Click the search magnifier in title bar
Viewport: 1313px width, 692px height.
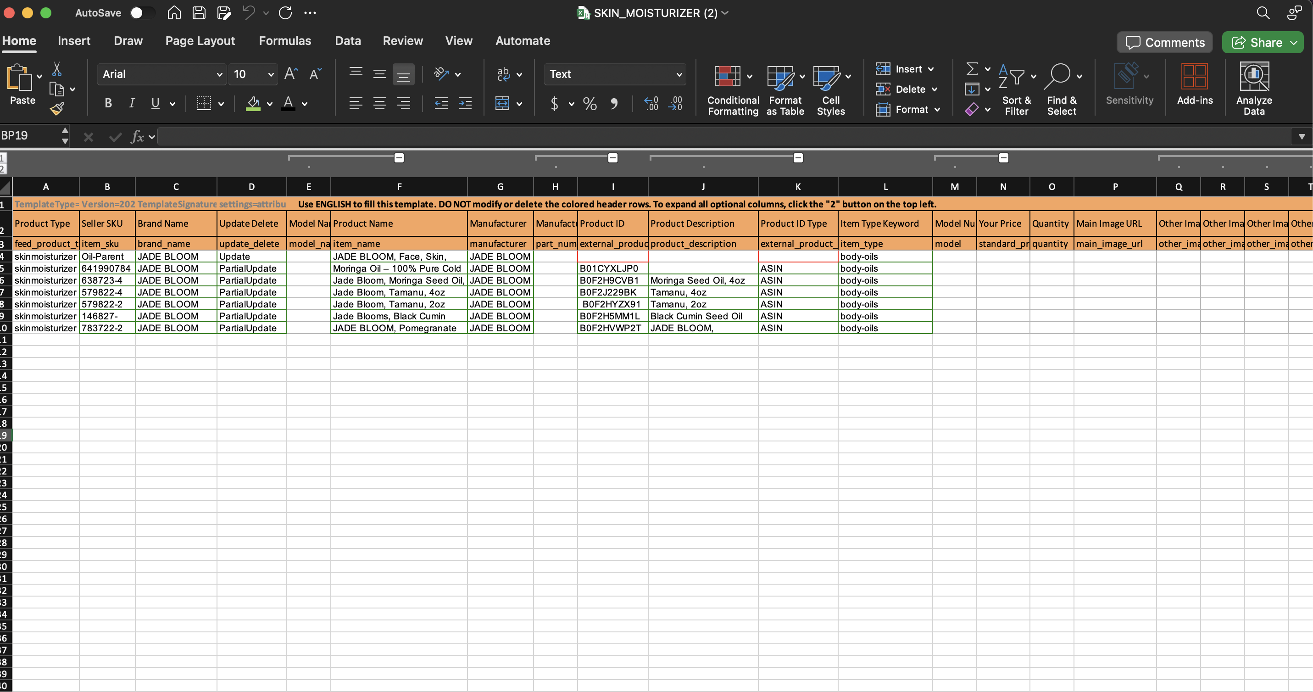tap(1263, 13)
